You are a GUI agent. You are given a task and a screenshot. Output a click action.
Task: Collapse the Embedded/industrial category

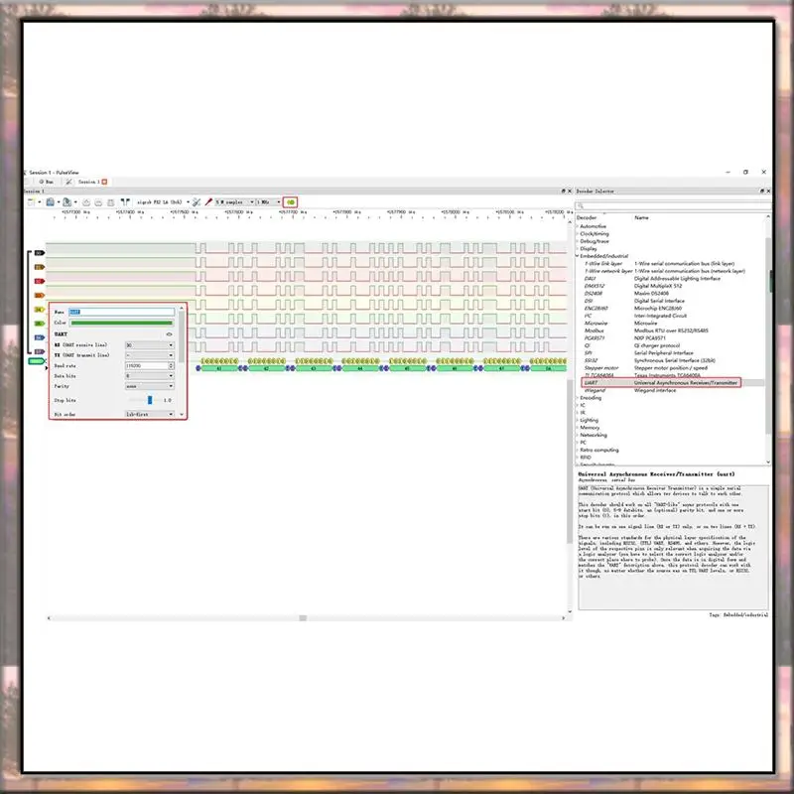click(x=578, y=256)
